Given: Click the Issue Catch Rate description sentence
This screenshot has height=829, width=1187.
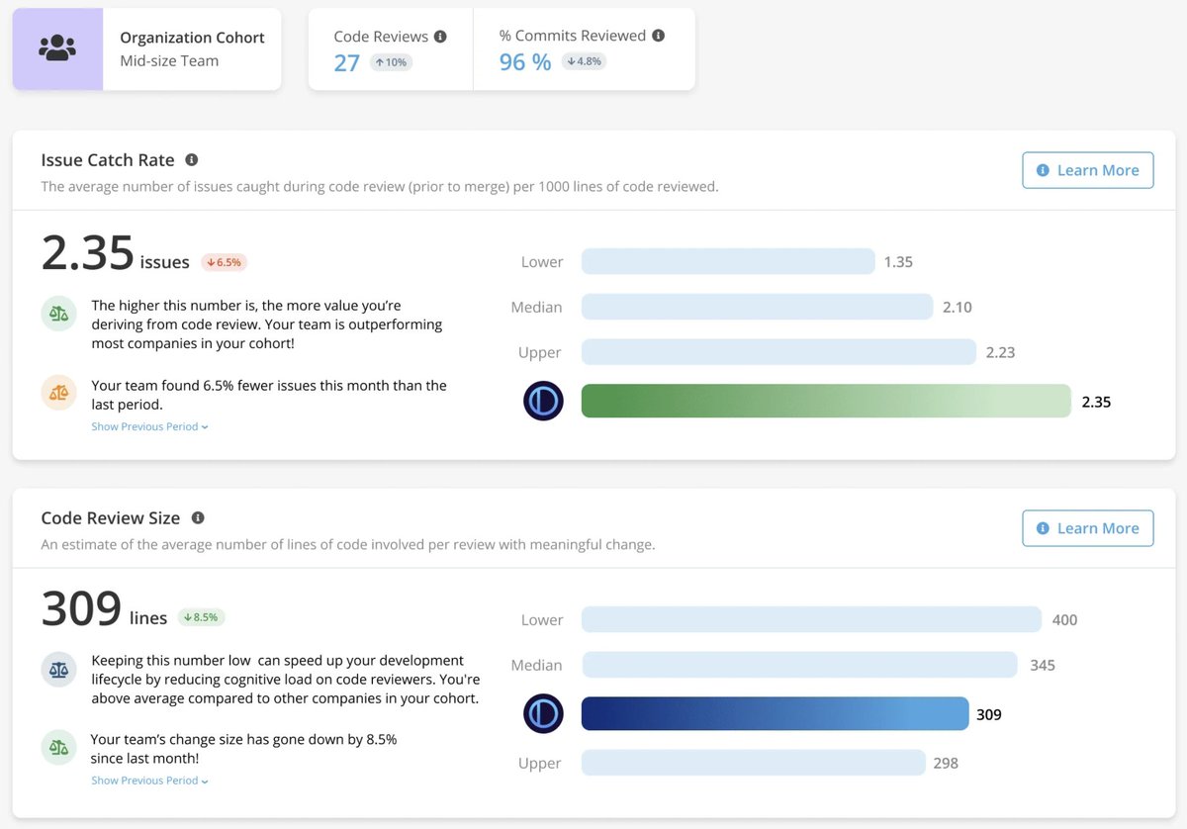Looking at the screenshot, I should click(380, 186).
